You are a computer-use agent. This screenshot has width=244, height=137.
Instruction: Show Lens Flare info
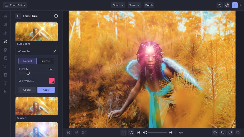[56, 16]
